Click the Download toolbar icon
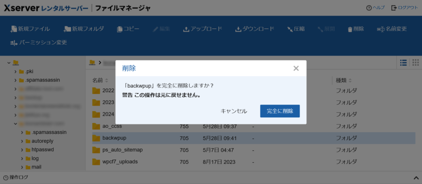422x184 pixels. point(238,29)
